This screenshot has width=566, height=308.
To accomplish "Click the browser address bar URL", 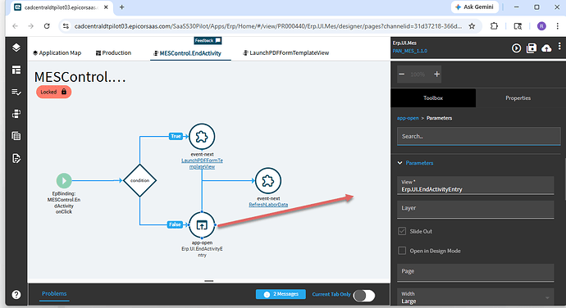I will pos(268,26).
